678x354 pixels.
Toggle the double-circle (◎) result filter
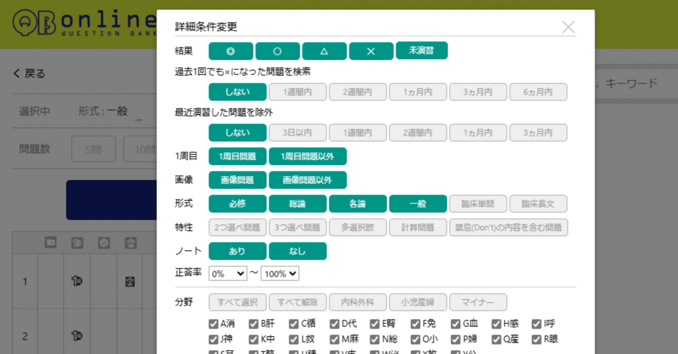231,51
